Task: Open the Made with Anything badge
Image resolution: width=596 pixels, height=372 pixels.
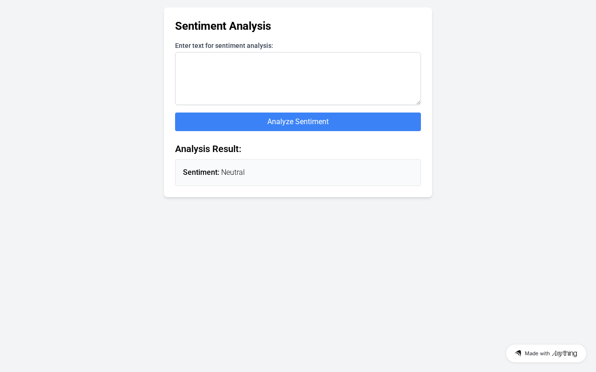Action: pos(546,353)
